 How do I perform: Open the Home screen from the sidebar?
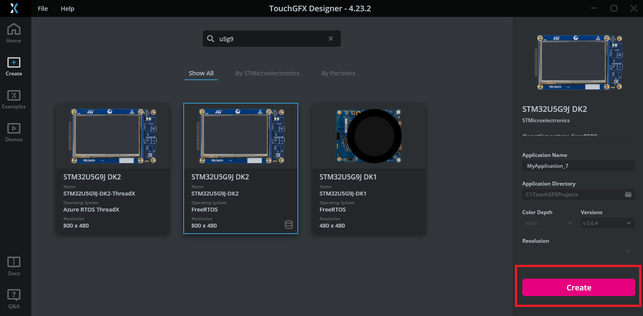(x=13, y=33)
